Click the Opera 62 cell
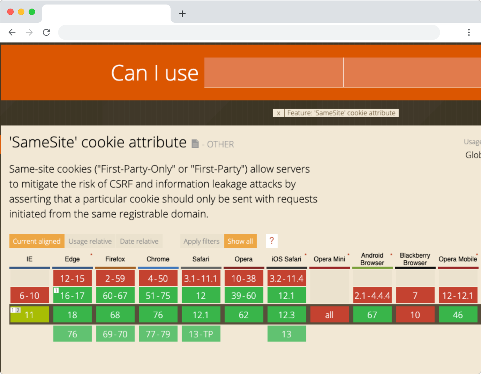This screenshot has height=374, width=481. pos(244,314)
